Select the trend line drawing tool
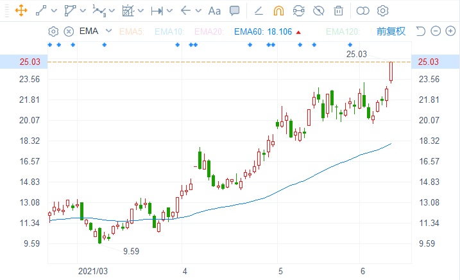This screenshot has height=280, width=460. pos(41,10)
